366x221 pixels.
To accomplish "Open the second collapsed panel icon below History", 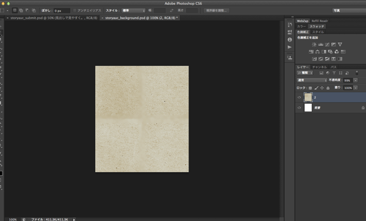I will (290, 32).
